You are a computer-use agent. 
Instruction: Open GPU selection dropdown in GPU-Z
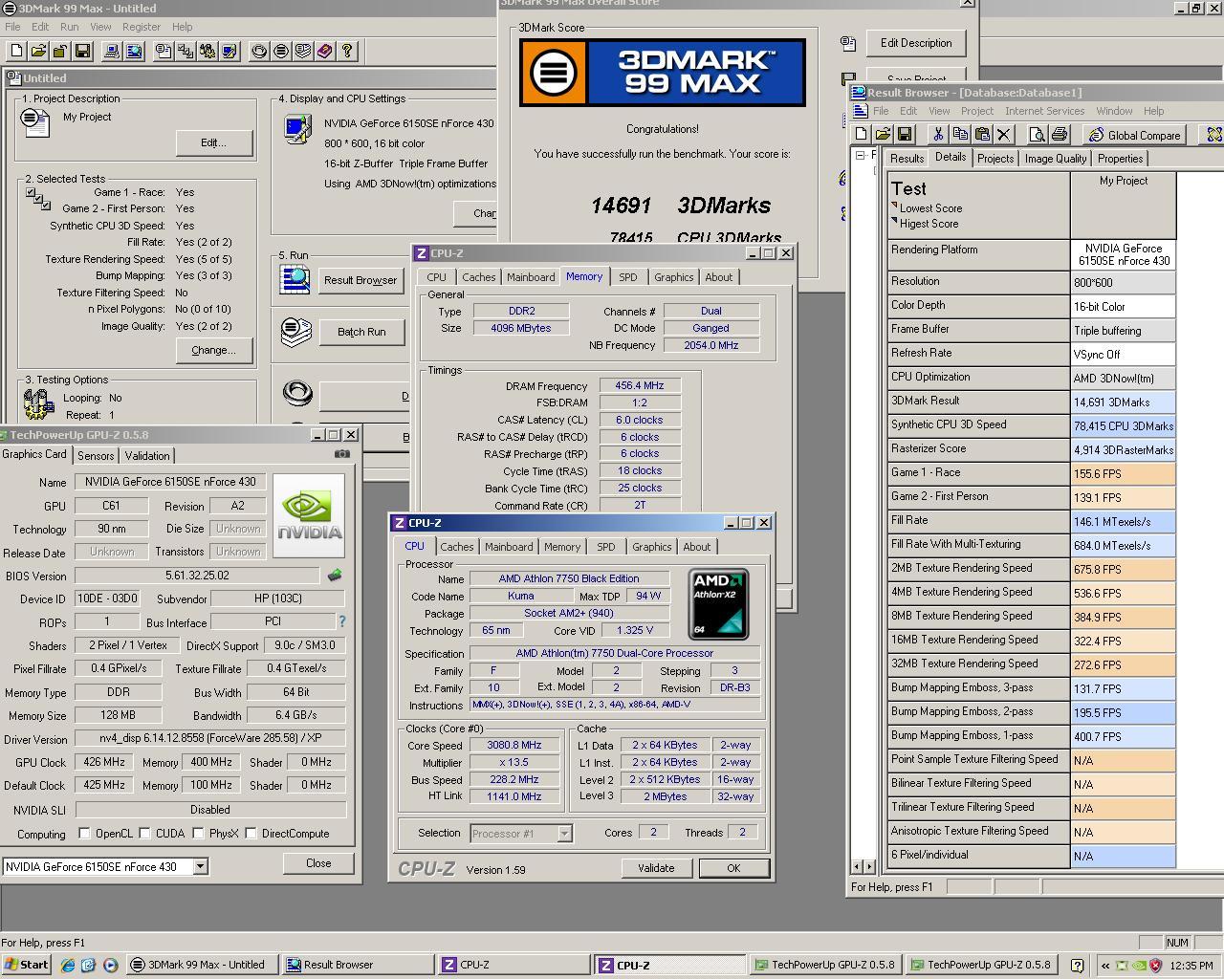tap(200, 866)
